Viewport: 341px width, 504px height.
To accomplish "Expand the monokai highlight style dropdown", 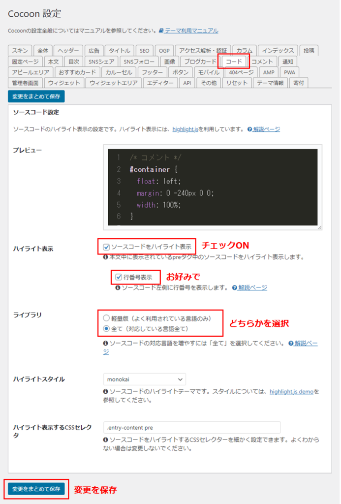I will click(145, 379).
